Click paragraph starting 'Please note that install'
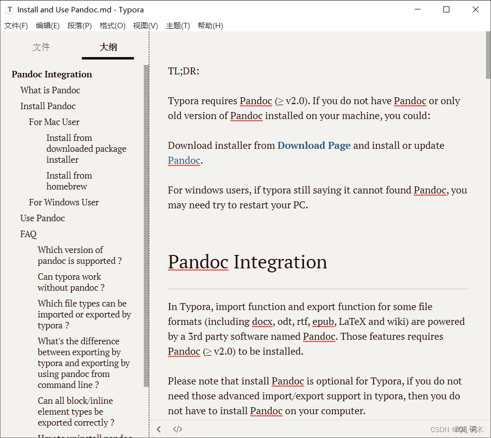This screenshot has height=438, width=491. 315,396
